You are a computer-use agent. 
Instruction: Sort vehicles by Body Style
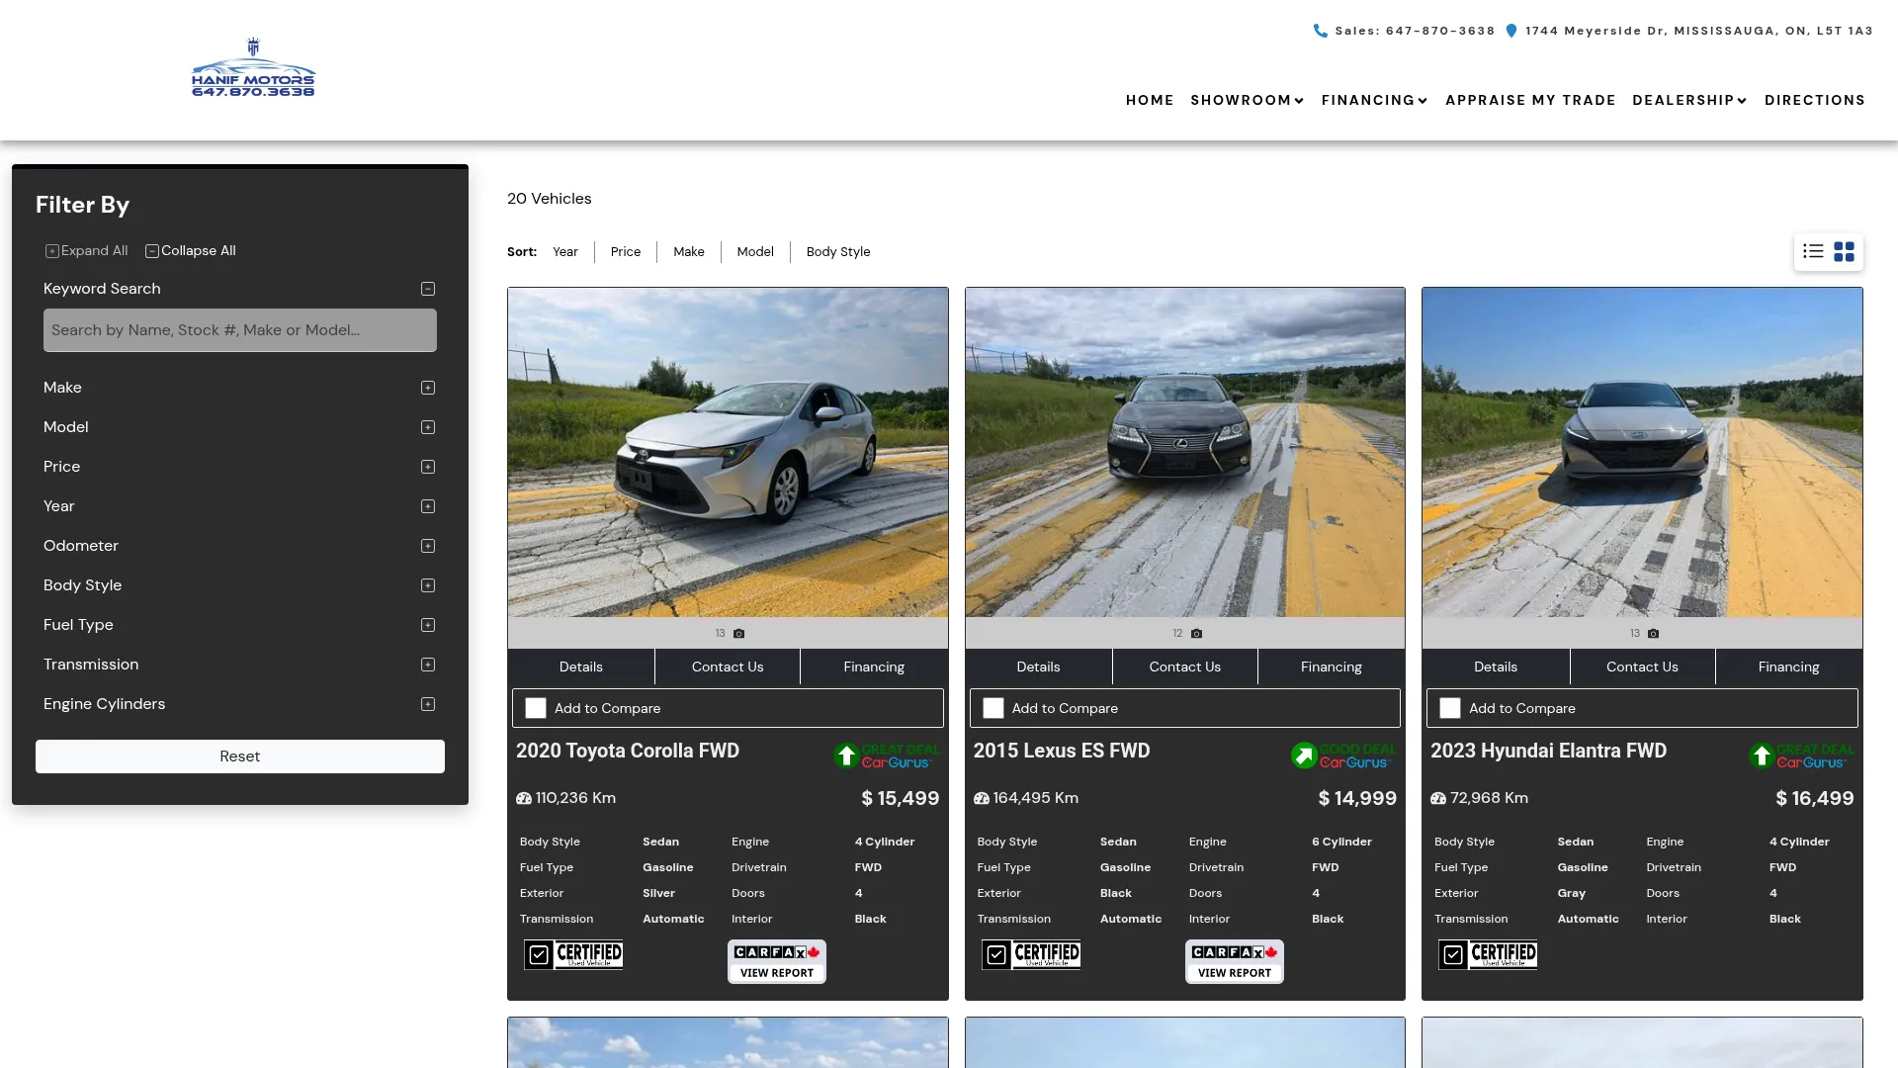[x=838, y=252]
